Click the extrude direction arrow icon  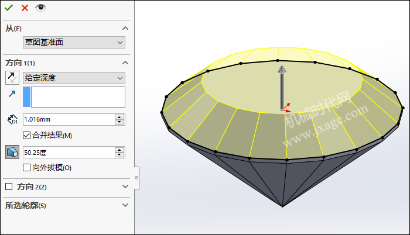[12, 94]
